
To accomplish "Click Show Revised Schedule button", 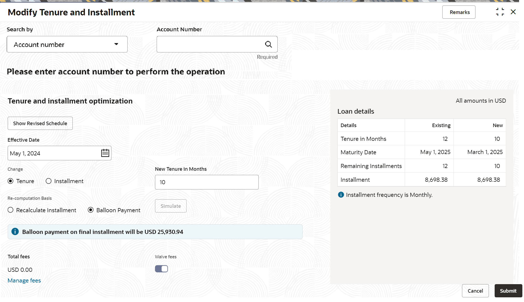I will coord(40,123).
